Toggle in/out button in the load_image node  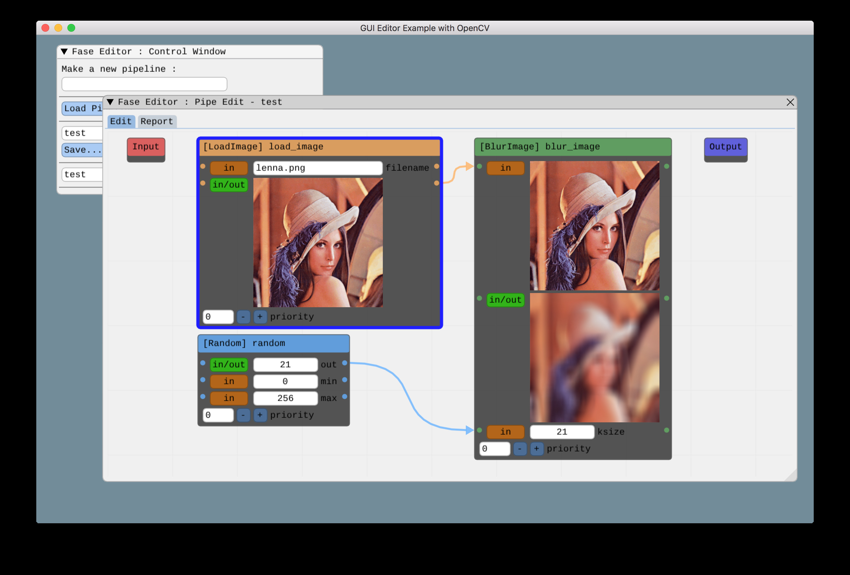coord(229,185)
